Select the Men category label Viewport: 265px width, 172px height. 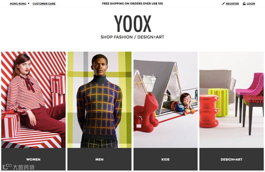99,159
